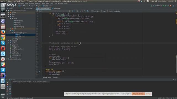Select platform.png in assets
Image resolution: width=177 pixels, height=99 pixels.
point(19,27)
